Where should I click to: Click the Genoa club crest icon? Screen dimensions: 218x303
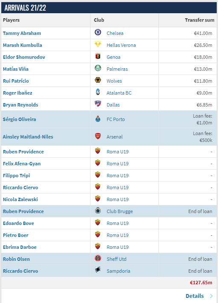(98, 56)
